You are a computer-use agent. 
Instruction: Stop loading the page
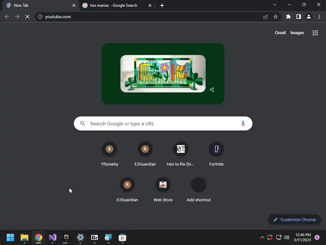[27, 17]
